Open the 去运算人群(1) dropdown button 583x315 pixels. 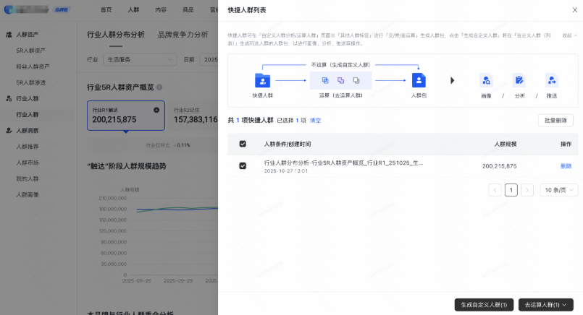coord(546,305)
